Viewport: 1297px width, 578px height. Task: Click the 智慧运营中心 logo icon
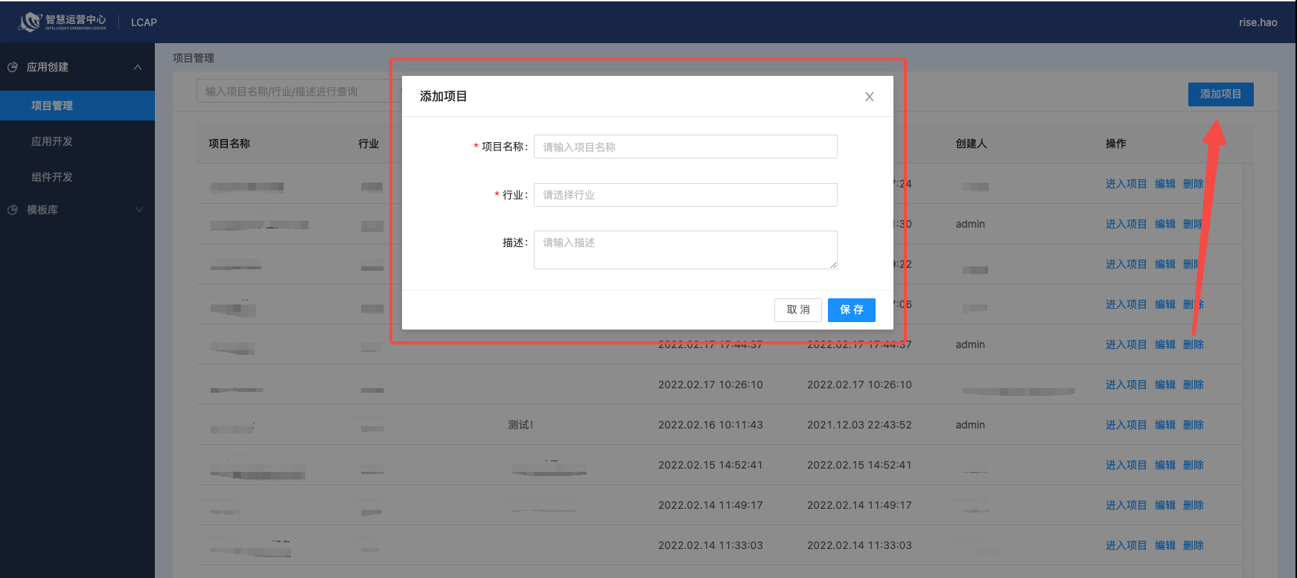30,22
